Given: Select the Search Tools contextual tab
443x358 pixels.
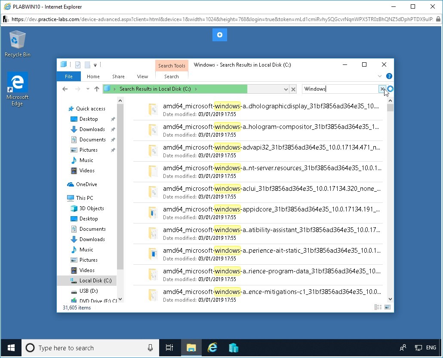Looking at the screenshot, I should click(x=172, y=66).
